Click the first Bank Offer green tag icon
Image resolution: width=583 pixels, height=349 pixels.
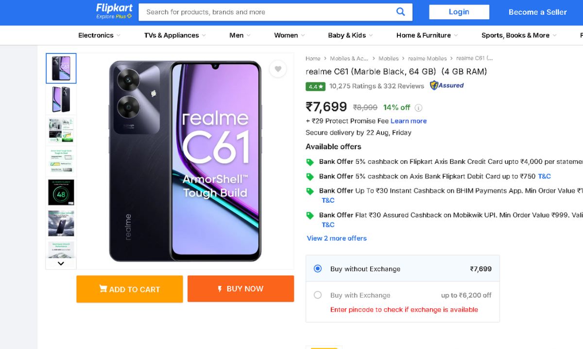click(x=310, y=162)
